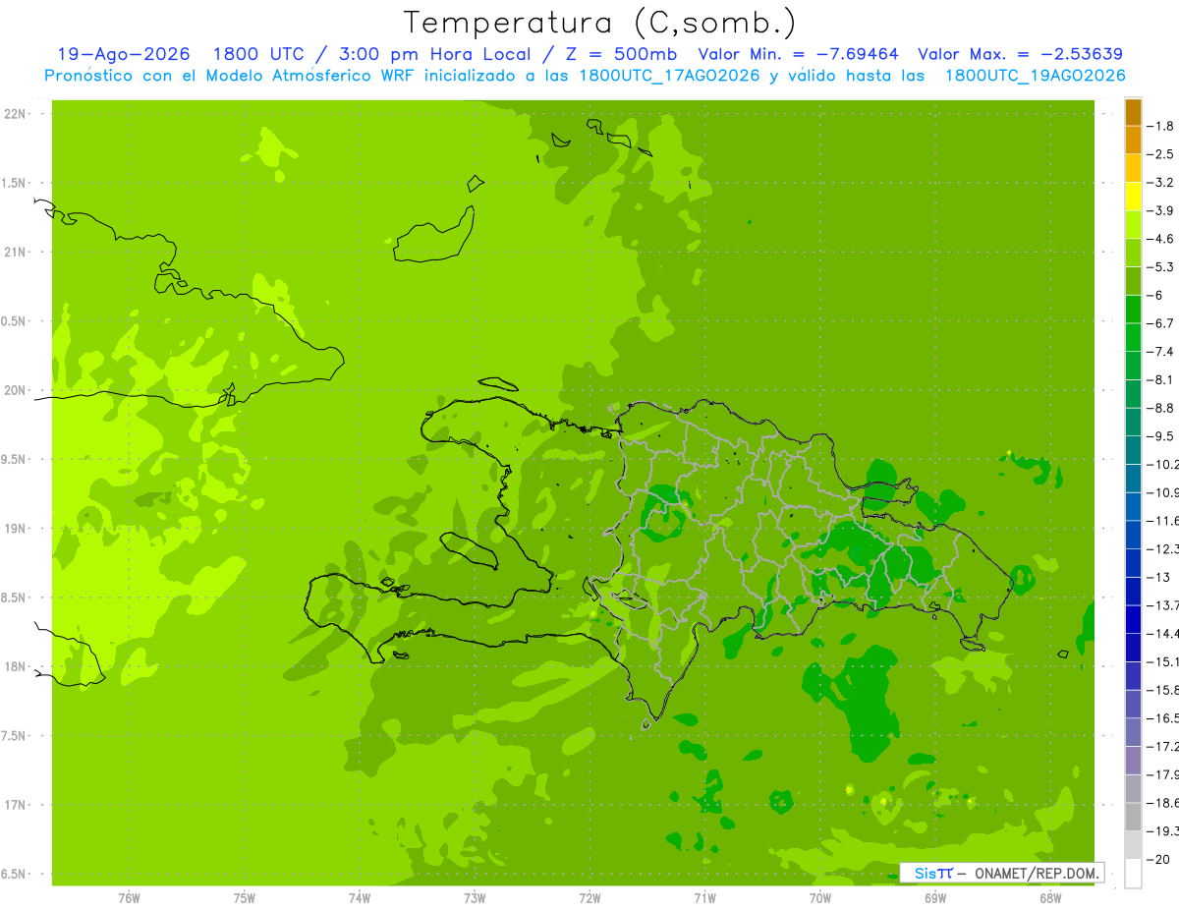Click the '-18.6' colorbar label
Viewport: 1179px width, 911px height.
coord(1163,803)
